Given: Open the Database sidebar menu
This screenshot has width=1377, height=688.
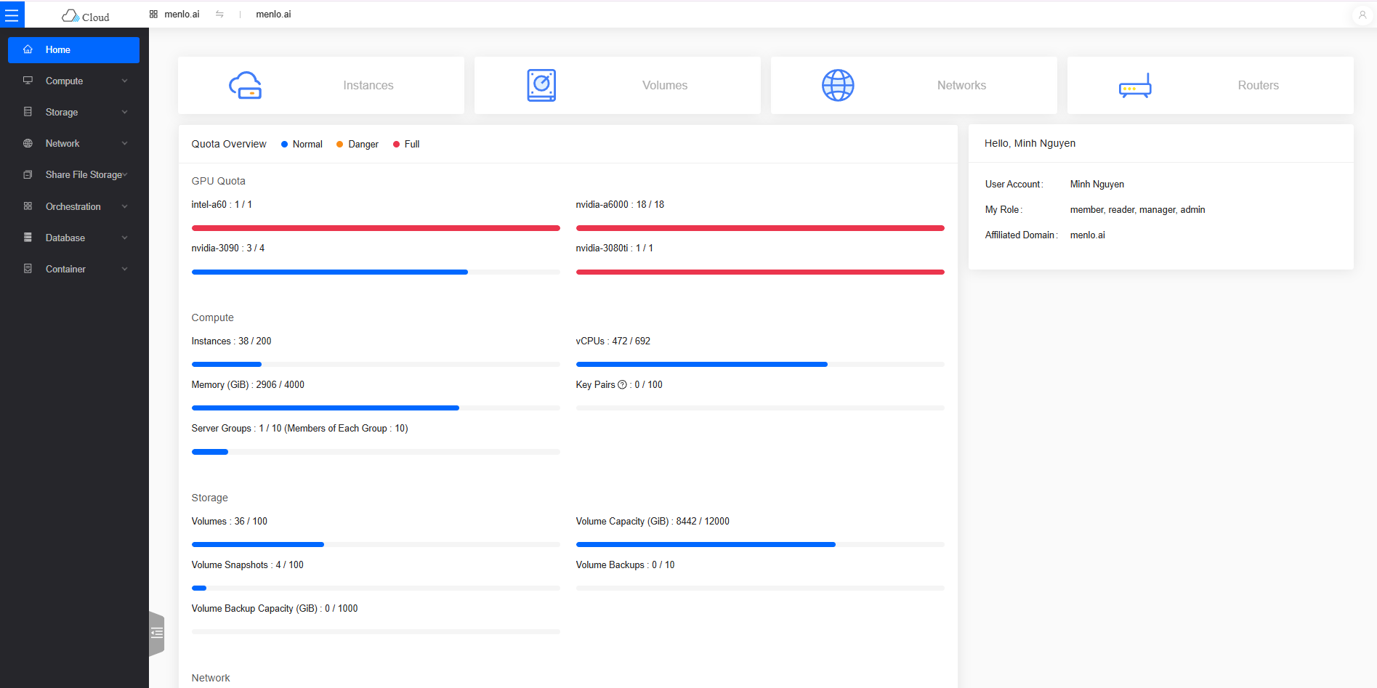Looking at the screenshot, I should (73, 238).
